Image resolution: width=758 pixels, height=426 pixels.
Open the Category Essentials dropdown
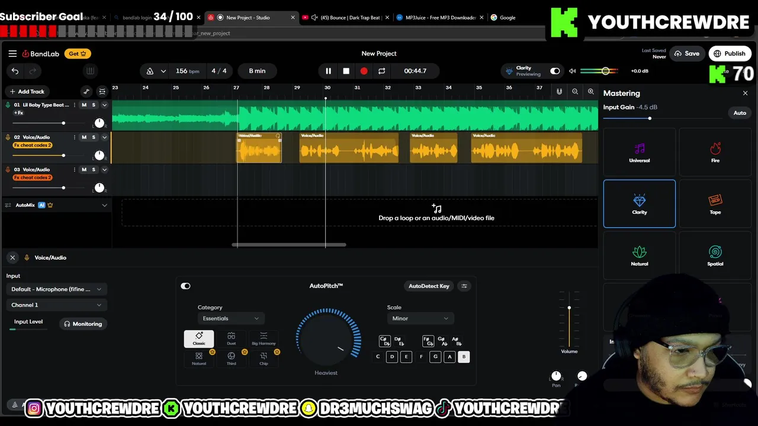pos(230,319)
